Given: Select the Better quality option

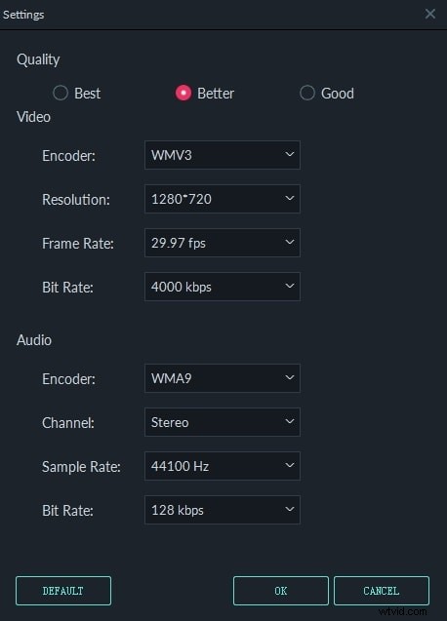Looking at the screenshot, I should [183, 93].
